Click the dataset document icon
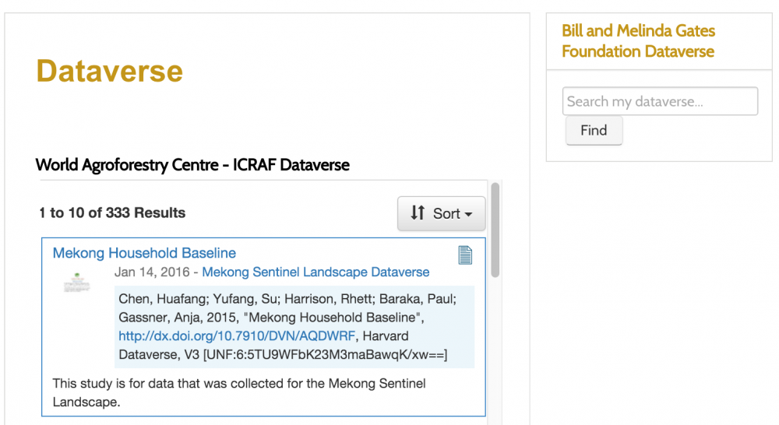This screenshot has height=425, width=779. pos(465,255)
